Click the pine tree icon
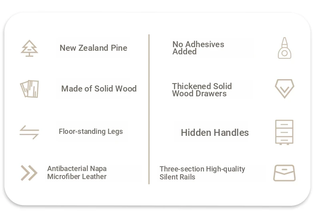The image size is (316, 219). coord(30,48)
